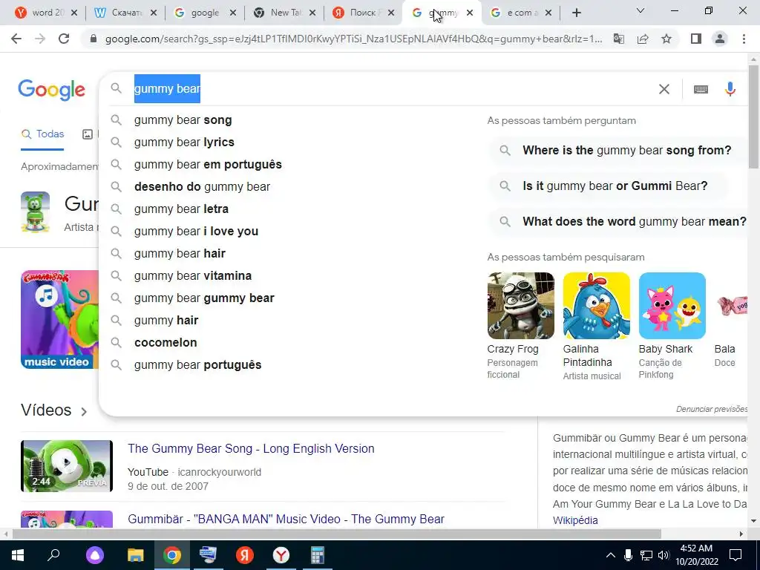Open the Alice assistant taskbar icon
The height and width of the screenshot is (570, 760).
pyautogui.click(x=95, y=555)
